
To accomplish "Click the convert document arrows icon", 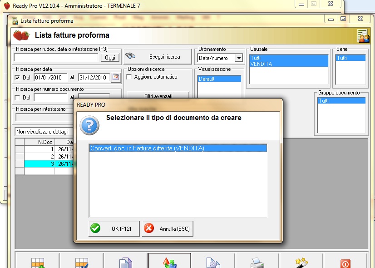I will [169, 263].
